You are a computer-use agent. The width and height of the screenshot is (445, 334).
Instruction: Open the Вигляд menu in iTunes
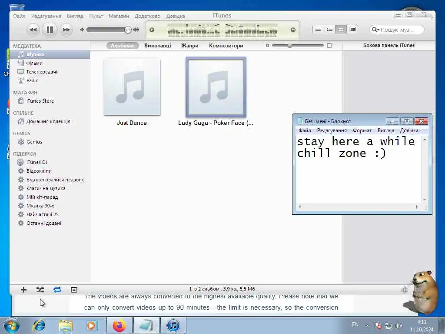(75, 16)
